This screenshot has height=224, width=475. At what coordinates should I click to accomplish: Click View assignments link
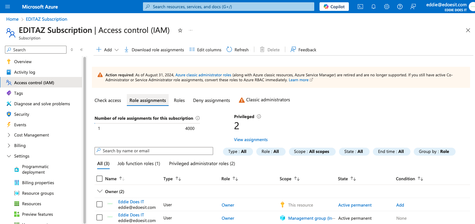tap(251, 139)
